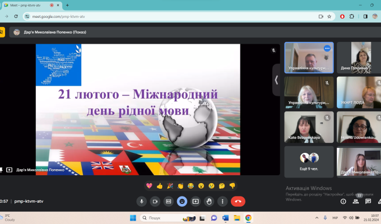This screenshot has height=224, width=381.
Task: Raise your hand in the meeting
Action: point(209,201)
